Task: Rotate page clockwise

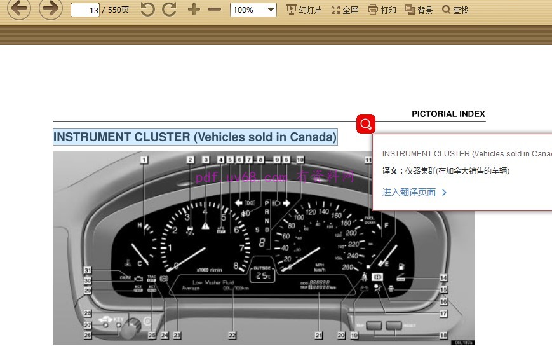Action: (x=169, y=10)
